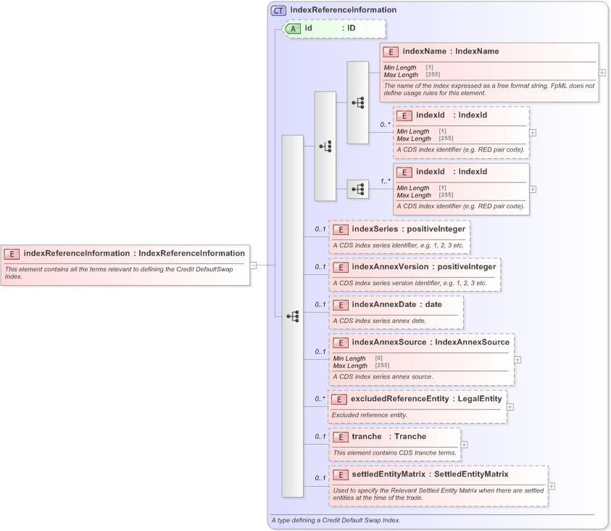Click the E icon of indexAnnexSource

[x=341, y=342]
